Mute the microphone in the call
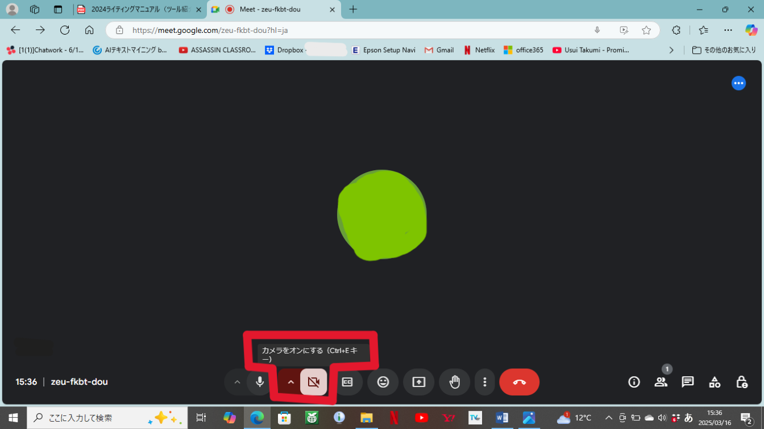This screenshot has width=764, height=429. (260, 382)
